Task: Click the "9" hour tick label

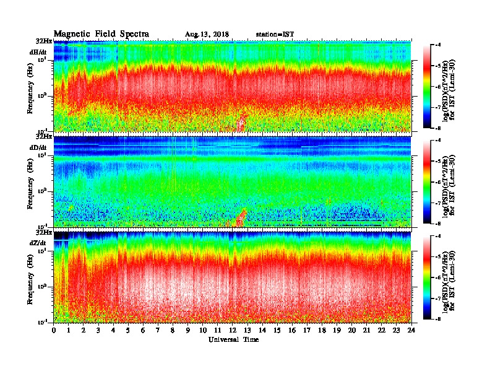Action: [188, 330]
